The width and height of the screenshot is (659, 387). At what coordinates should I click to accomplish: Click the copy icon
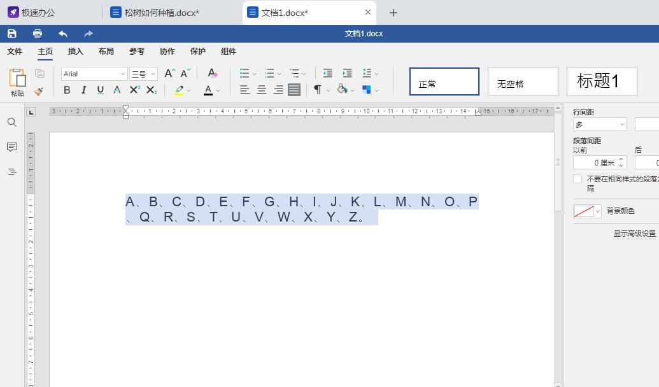[39, 74]
